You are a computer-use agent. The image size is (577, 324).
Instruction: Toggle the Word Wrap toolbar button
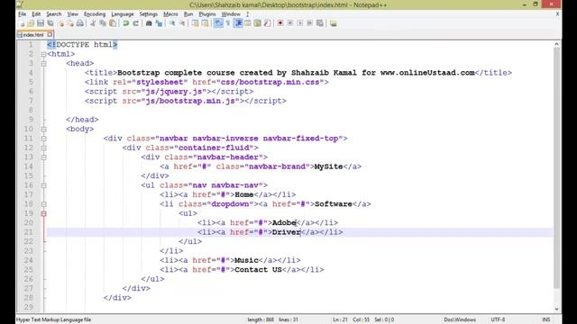tap(218, 23)
